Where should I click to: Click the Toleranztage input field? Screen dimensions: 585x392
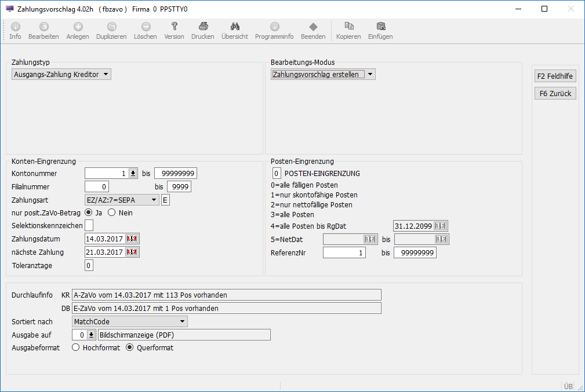(x=89, y=265)
